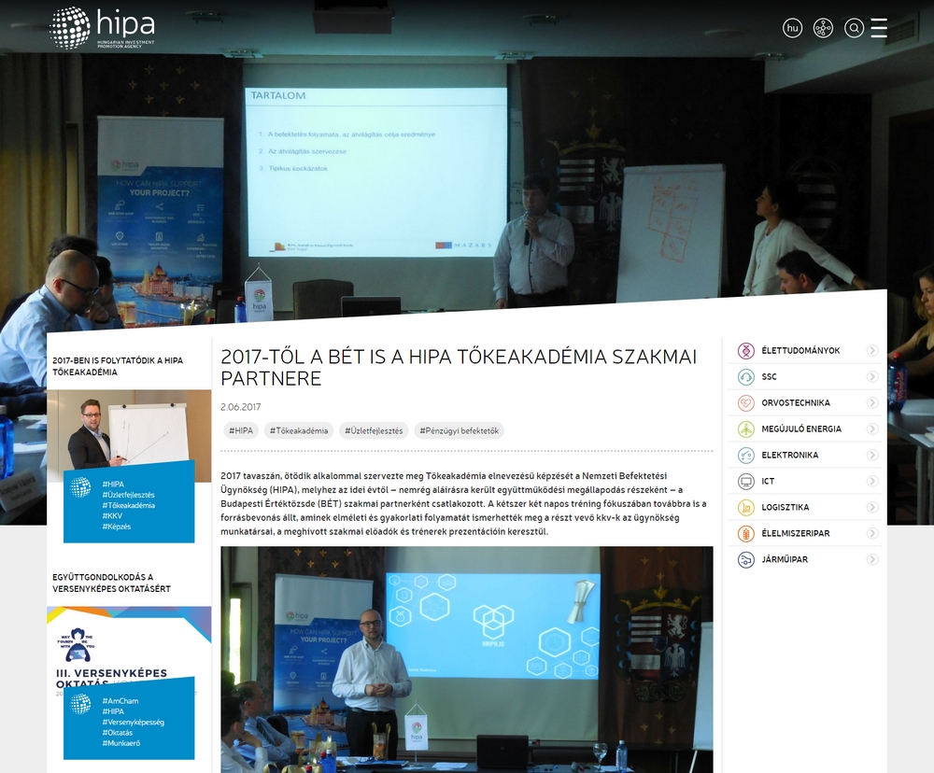Click the article headline about BÉT partner
Image resolution: width=934 pixels, height=773 pixels.
(x=459, y=367)
